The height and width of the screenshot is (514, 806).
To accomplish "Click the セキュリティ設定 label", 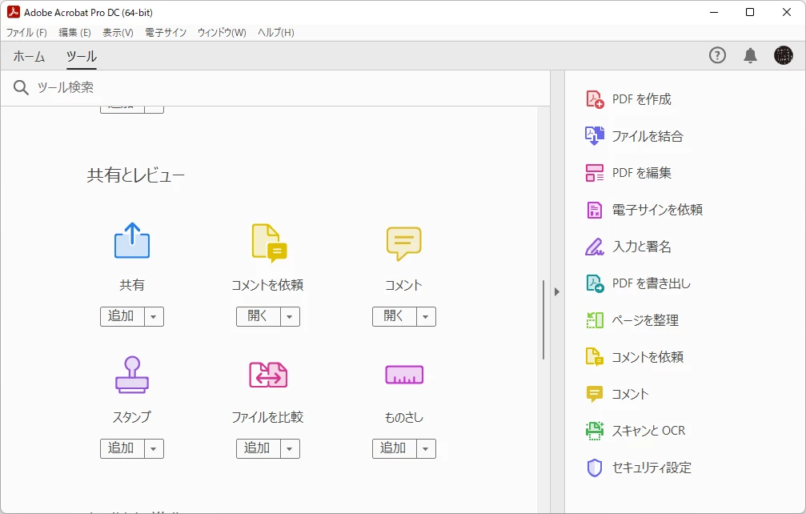I will 652,468.
